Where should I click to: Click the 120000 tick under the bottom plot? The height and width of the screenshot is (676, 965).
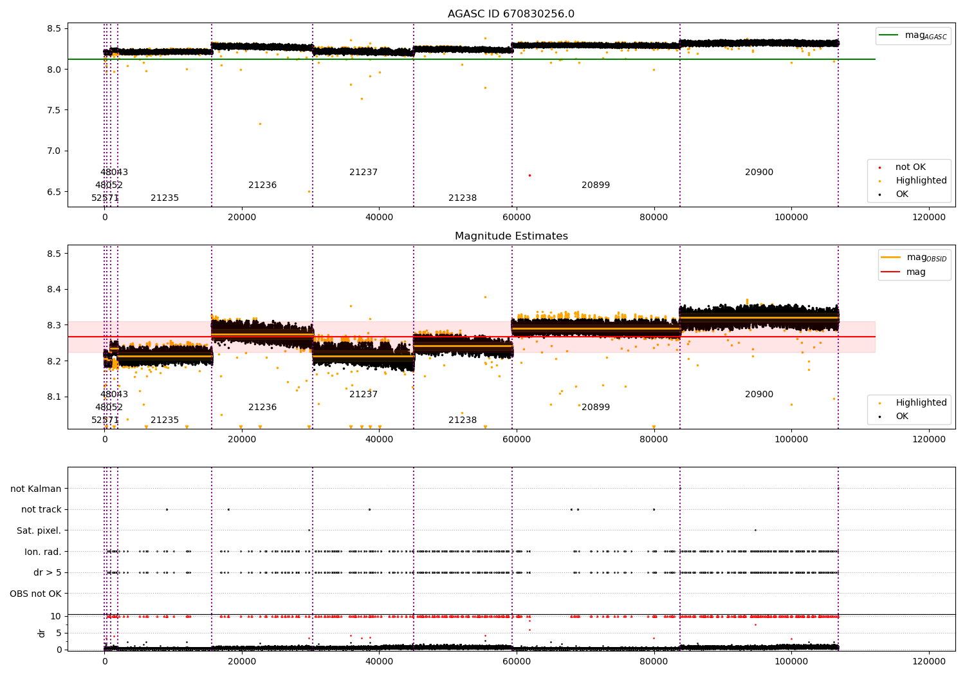[x=929, y=661]
